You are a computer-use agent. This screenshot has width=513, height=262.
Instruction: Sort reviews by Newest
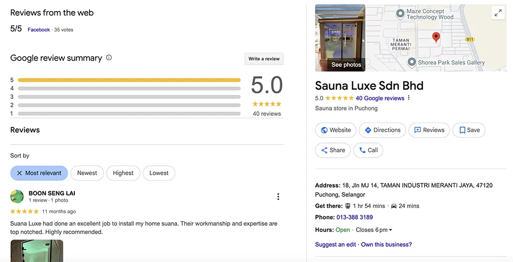point(87,173)
